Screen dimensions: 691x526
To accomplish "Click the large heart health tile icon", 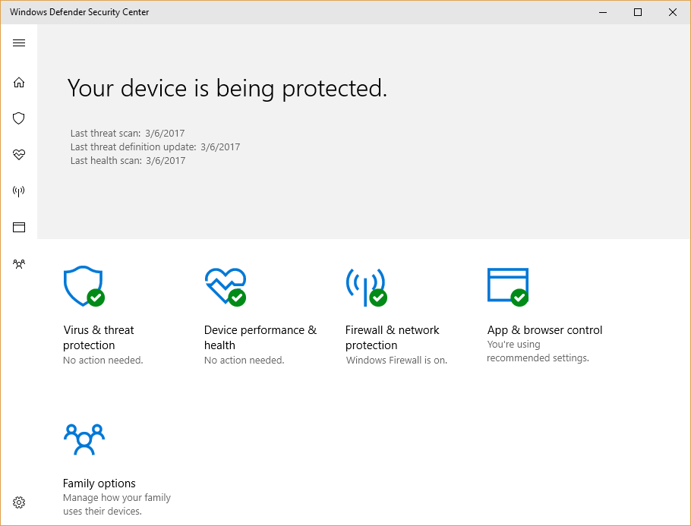I will click(x=226, y=286).
